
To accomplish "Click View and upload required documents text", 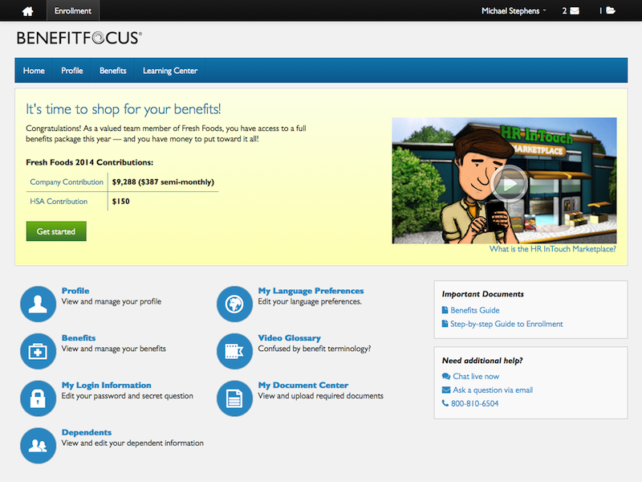I will click(x=320, y=396).
